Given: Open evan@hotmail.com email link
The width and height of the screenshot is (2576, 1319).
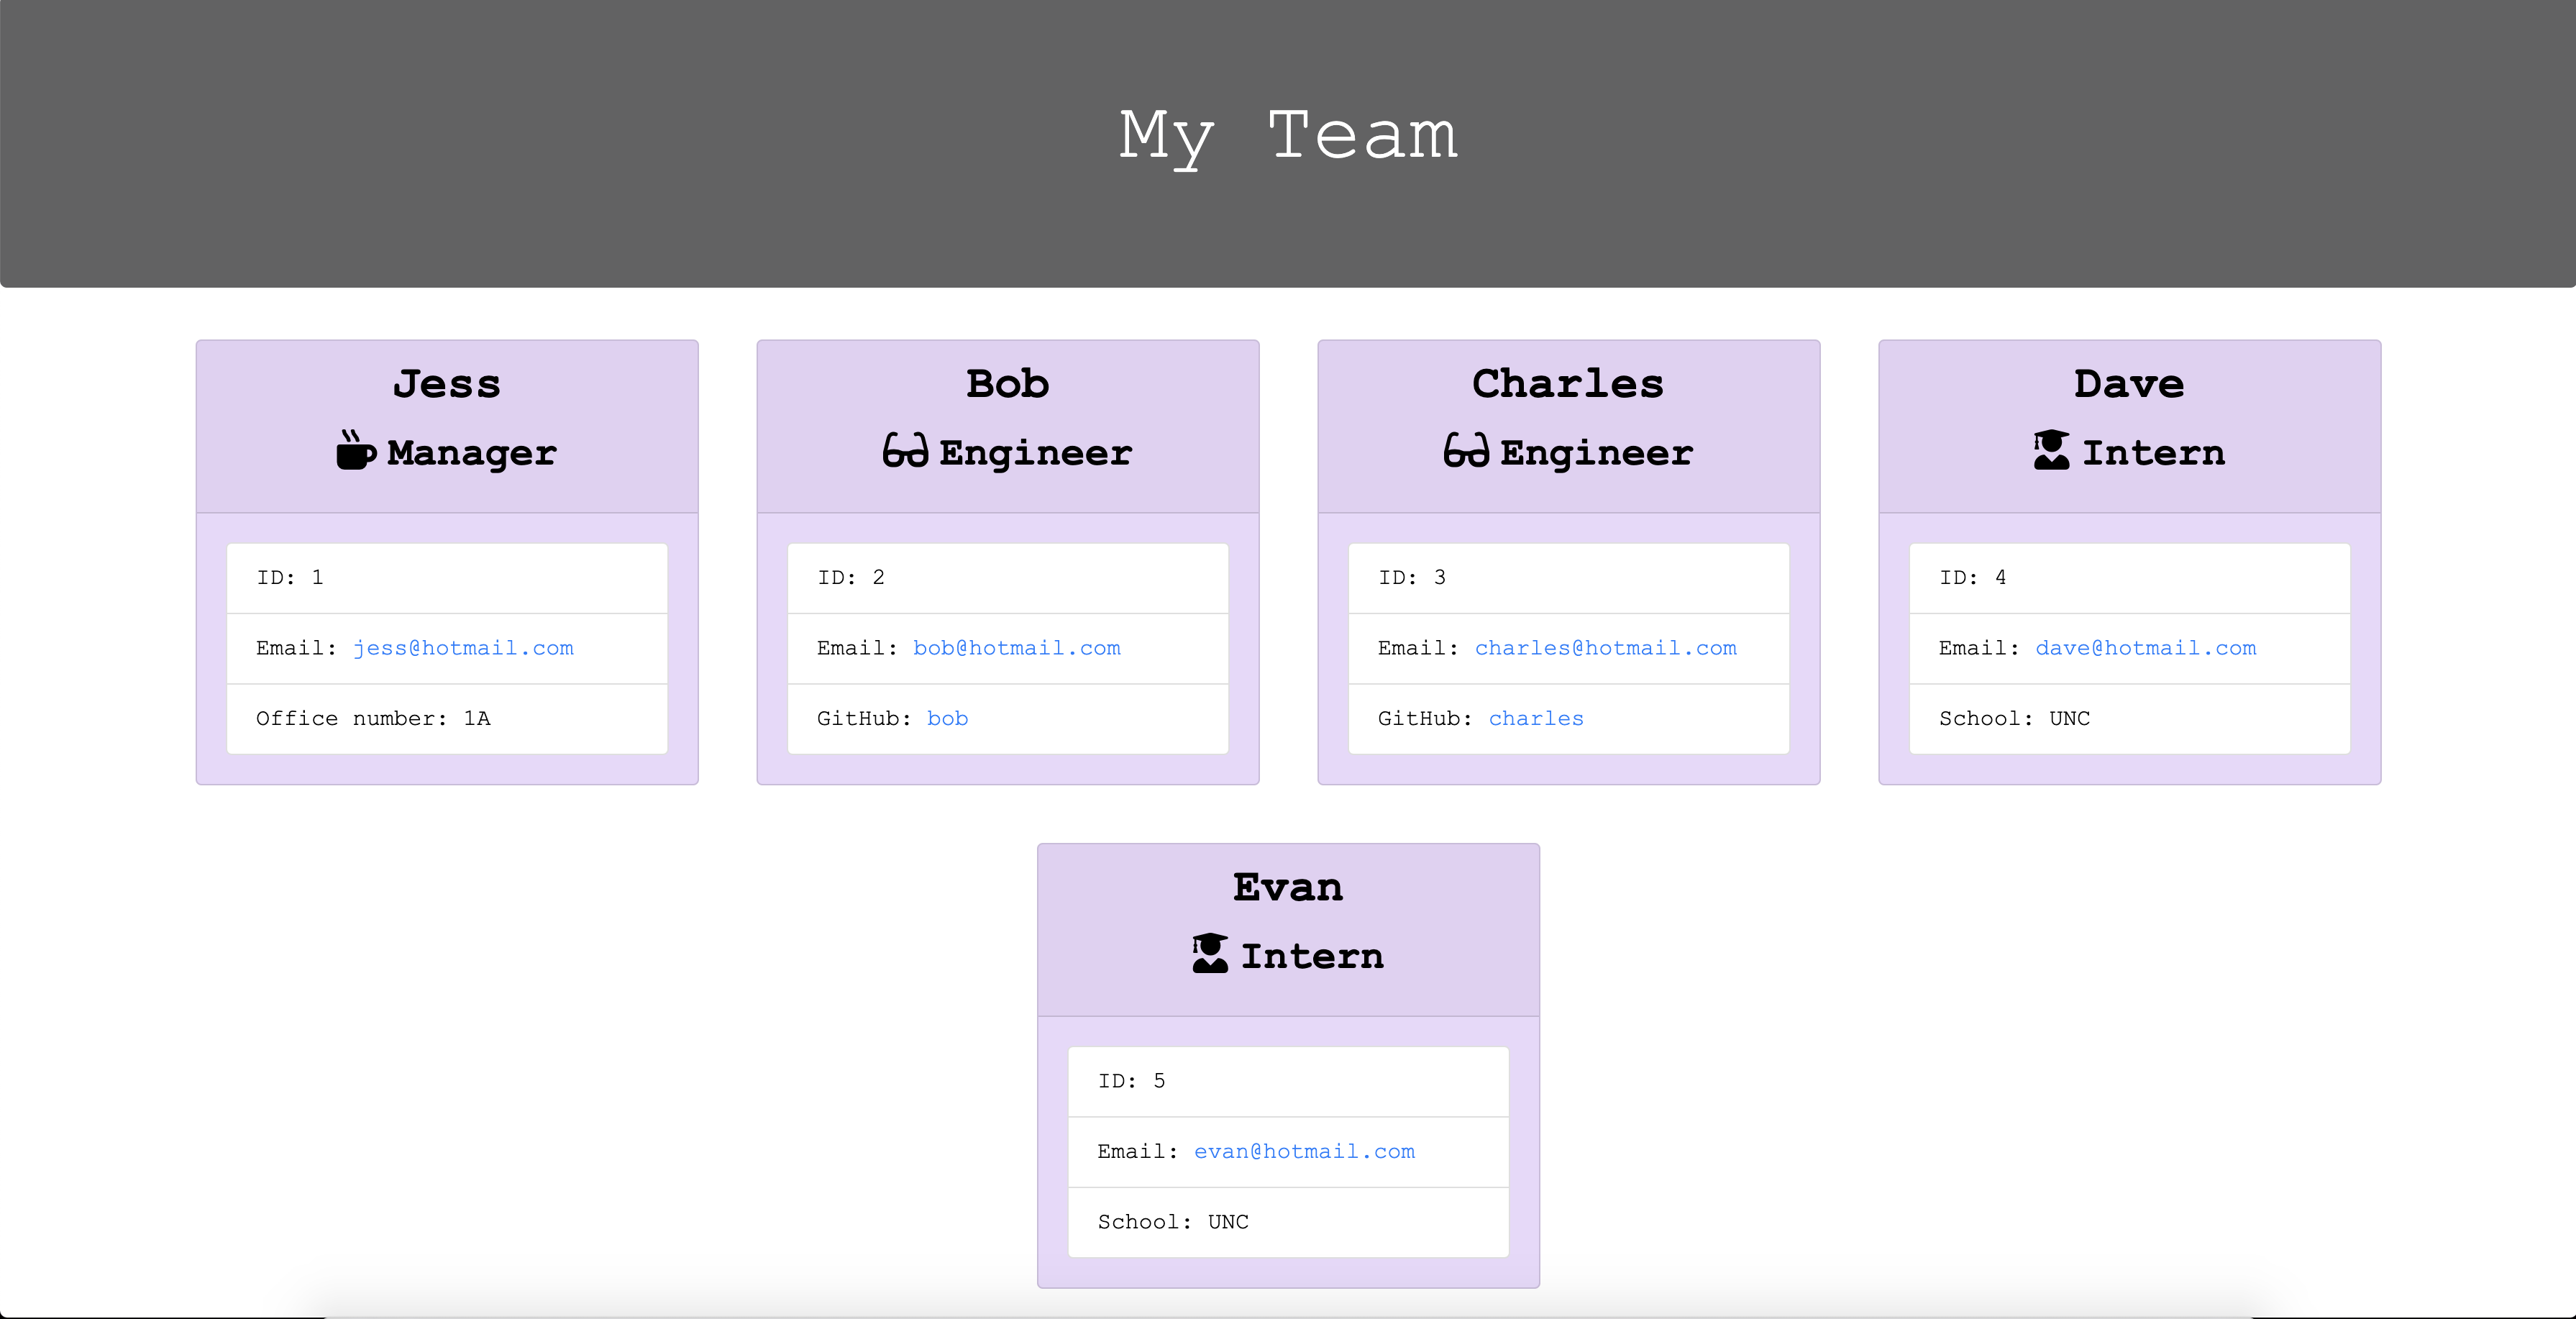Looking at the screenshot, I should coord(1304,1151).
